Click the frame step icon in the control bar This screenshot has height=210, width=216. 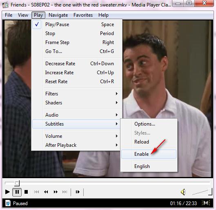coord(78,192)
